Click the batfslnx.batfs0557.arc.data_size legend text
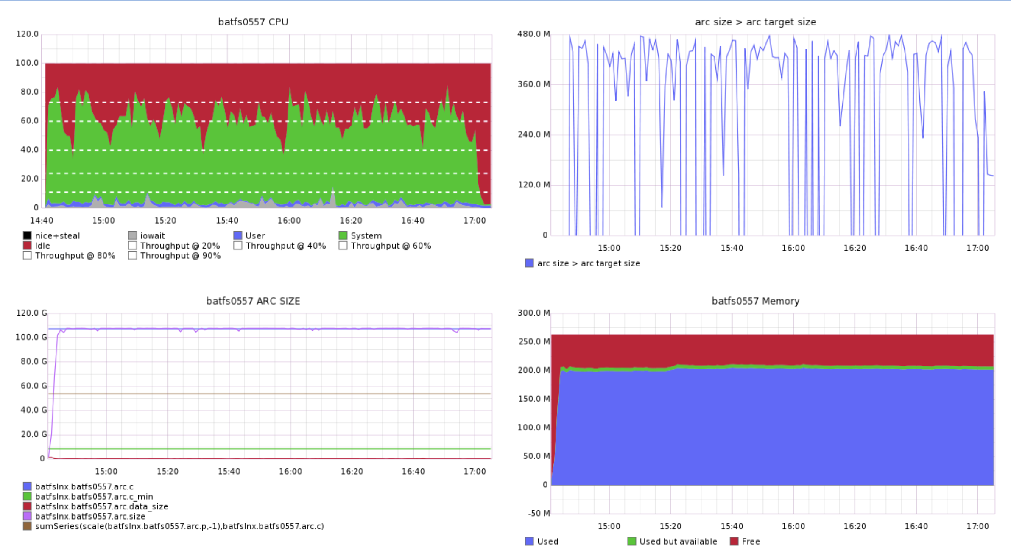Screen dimensions: 1011x559 click(102, 506)
